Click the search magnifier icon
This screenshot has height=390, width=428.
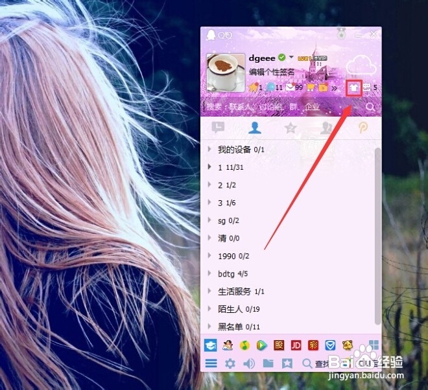click(370, 107)
